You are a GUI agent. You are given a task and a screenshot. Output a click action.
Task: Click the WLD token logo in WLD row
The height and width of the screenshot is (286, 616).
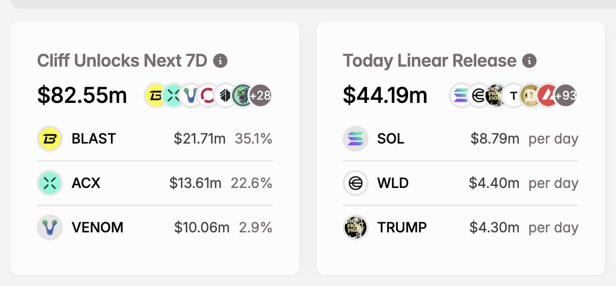coord(356,183)
